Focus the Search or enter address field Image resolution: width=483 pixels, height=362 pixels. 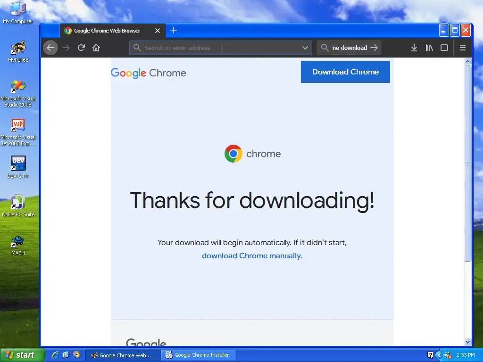pos(221,48)
